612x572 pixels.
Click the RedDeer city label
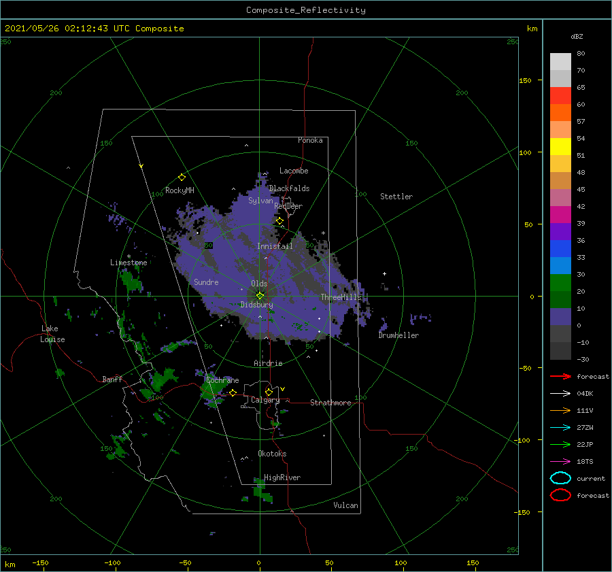click(288, 206)
